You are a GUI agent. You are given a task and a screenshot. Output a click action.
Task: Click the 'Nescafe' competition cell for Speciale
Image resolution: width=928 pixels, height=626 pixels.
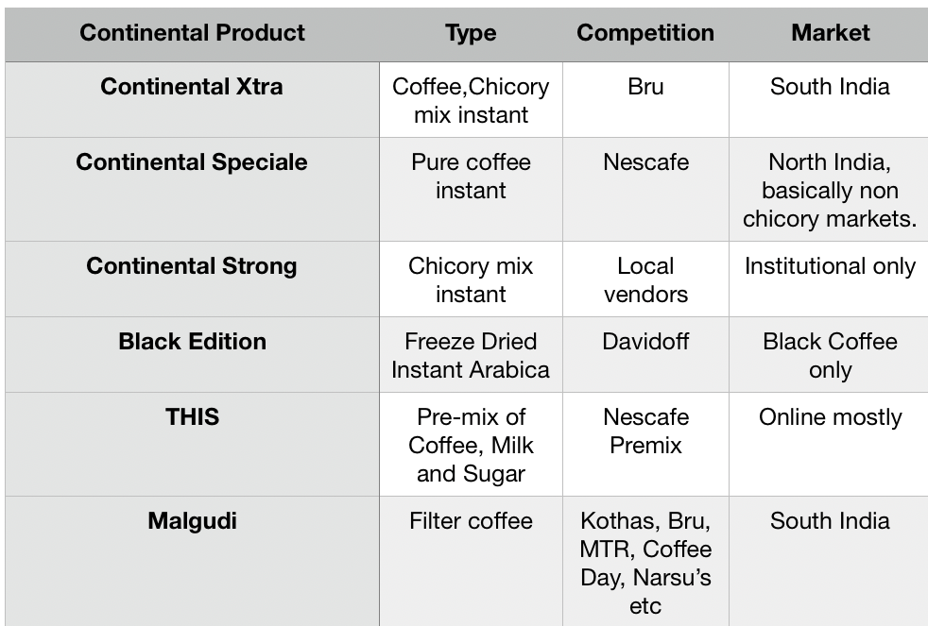pos(645,162)
